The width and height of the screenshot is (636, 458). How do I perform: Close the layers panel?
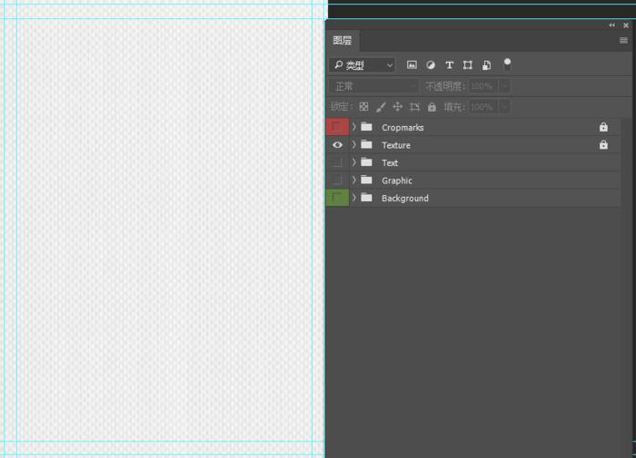(626, 25)
